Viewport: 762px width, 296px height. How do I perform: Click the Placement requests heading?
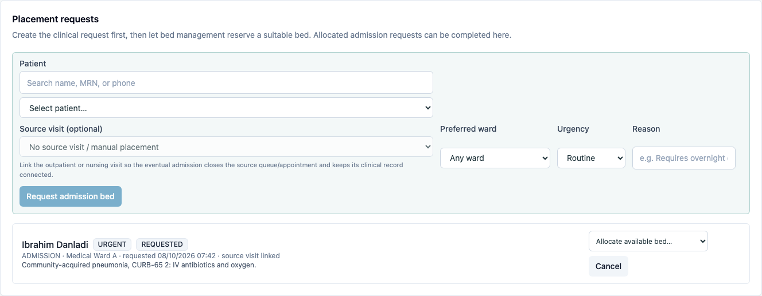click(x=56, y=19)
